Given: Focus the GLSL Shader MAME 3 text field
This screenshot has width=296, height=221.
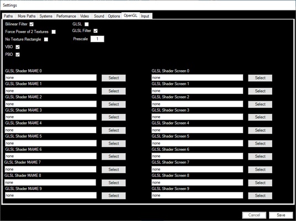Looking at the screenshot, I should pyautogui.click(x=51, y=117).
